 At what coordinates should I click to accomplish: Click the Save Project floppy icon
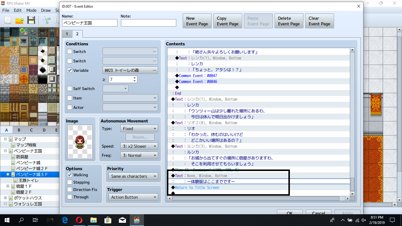31,20
